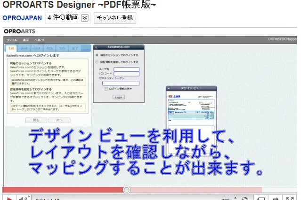
Task: Mute the video with the speaker icon
Action: point(23,198)
